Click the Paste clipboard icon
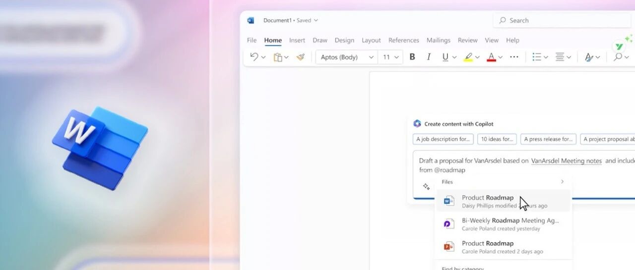 278,57
